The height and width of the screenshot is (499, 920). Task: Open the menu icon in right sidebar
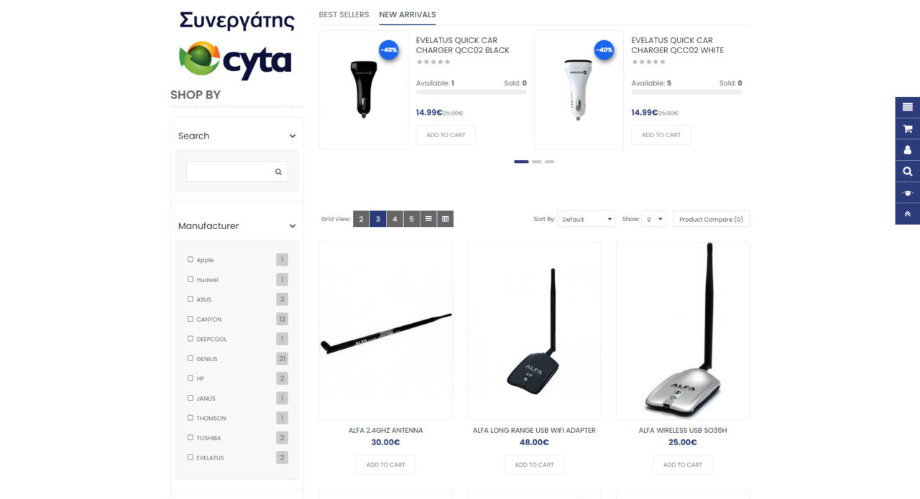click(x=907, y=107)
